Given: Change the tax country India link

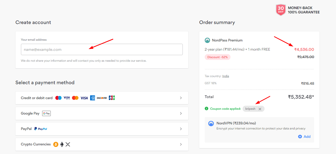Looking at the screenshot, I should pyautogui.click(x=226, y=76).
